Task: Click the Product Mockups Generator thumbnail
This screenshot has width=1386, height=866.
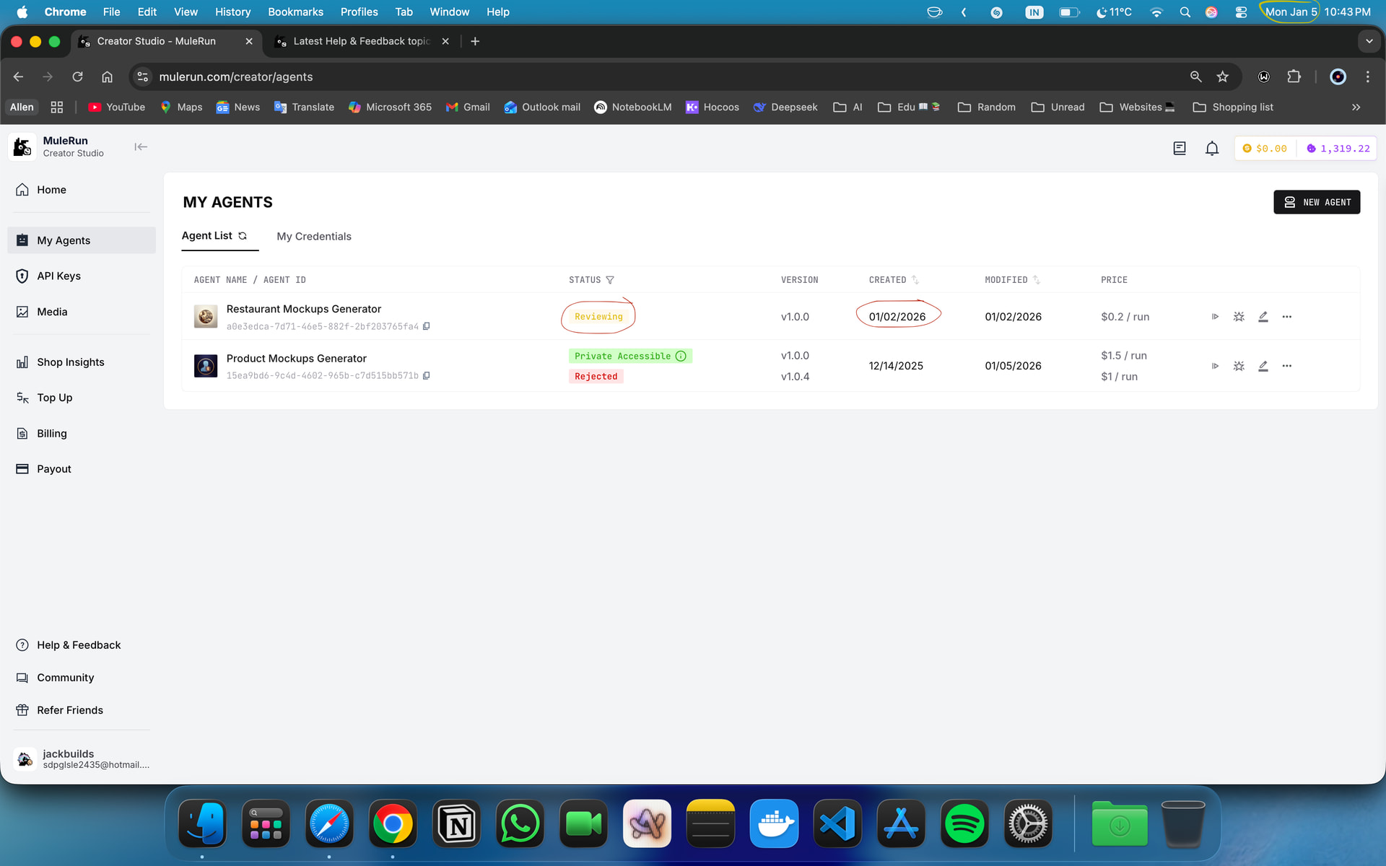Action: [206, 366]
